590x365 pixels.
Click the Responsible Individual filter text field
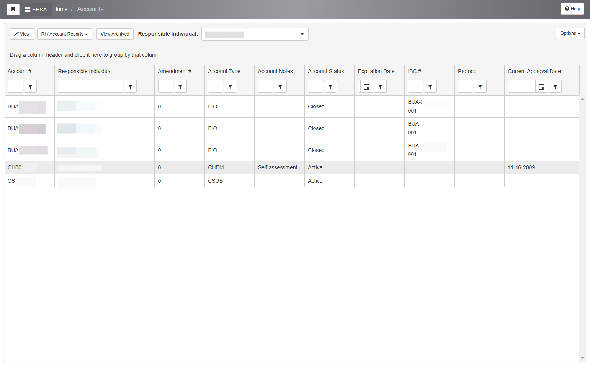[x=90, y=87]
